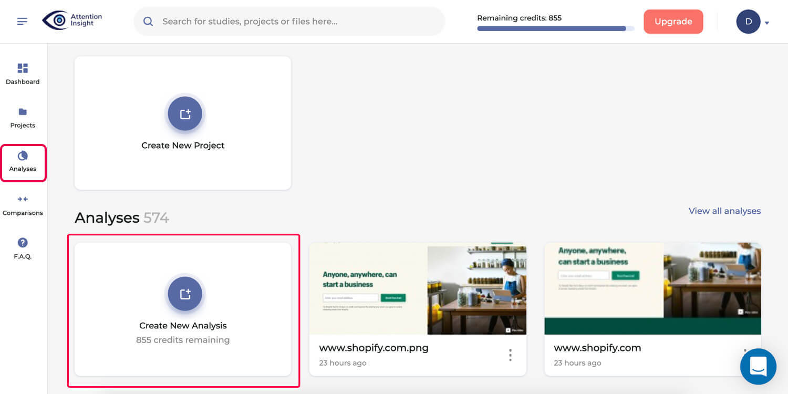Open F.A.Q. in the sidebar
788x394 pixels.
tap(23, 248)
